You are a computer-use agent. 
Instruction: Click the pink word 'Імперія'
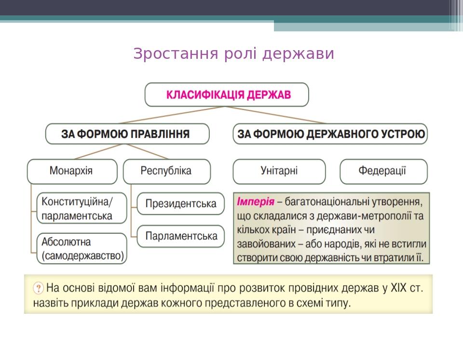click(256, 201)
